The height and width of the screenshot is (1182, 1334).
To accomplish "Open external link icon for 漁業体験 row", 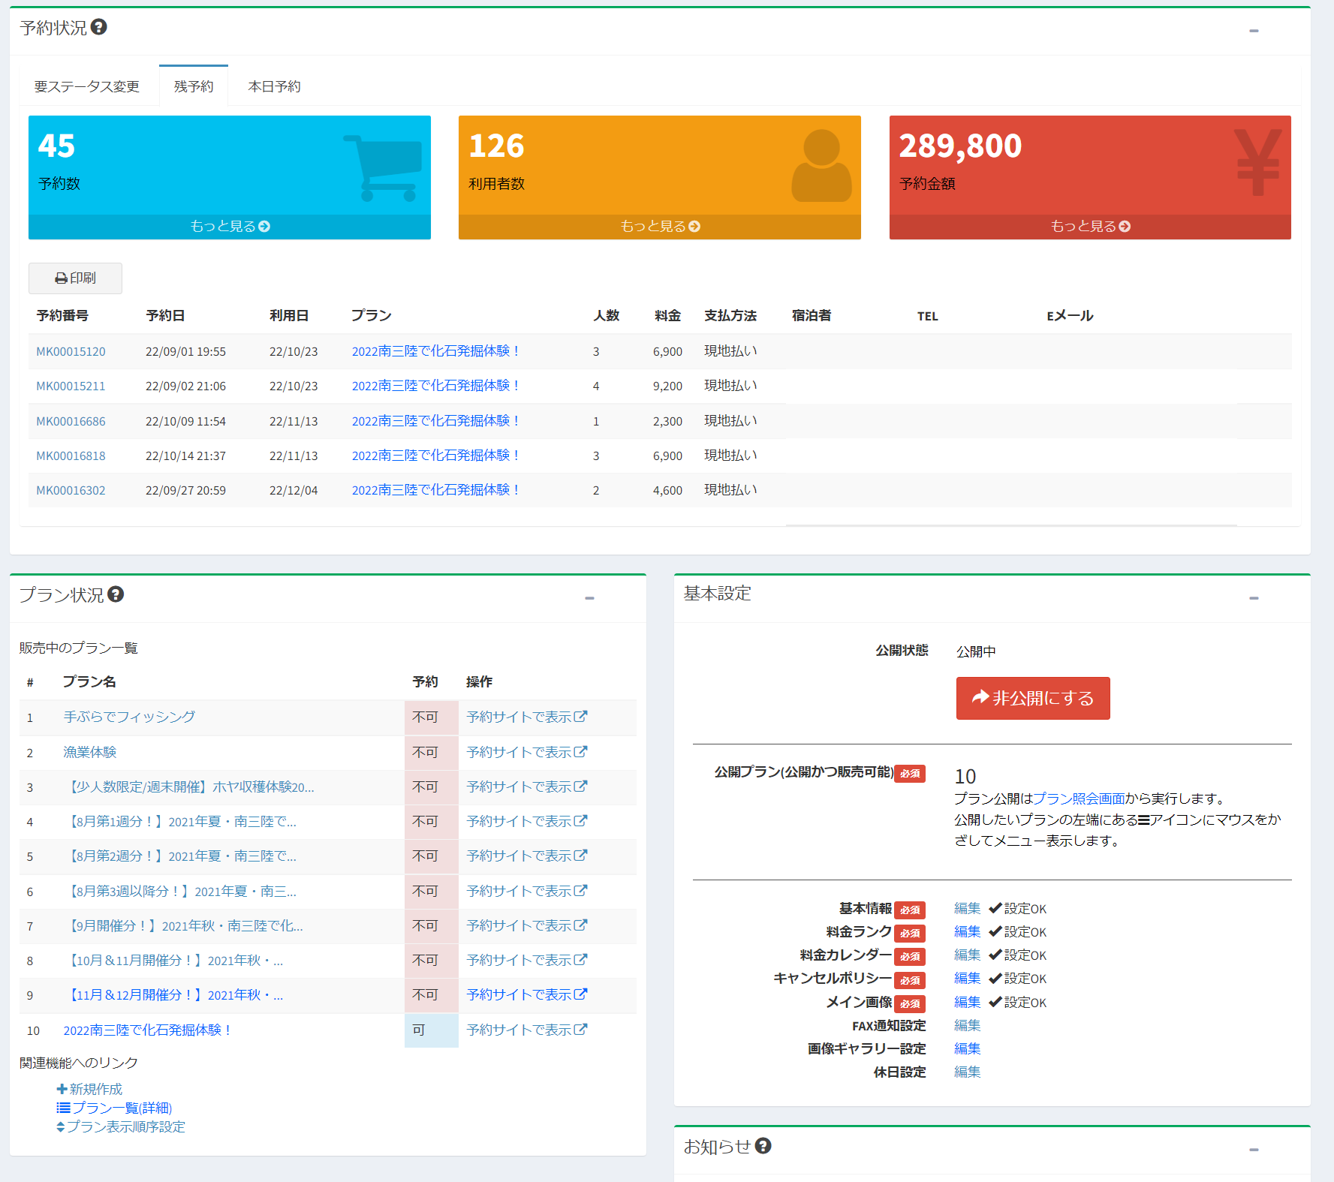I will [x=580, y=751].
